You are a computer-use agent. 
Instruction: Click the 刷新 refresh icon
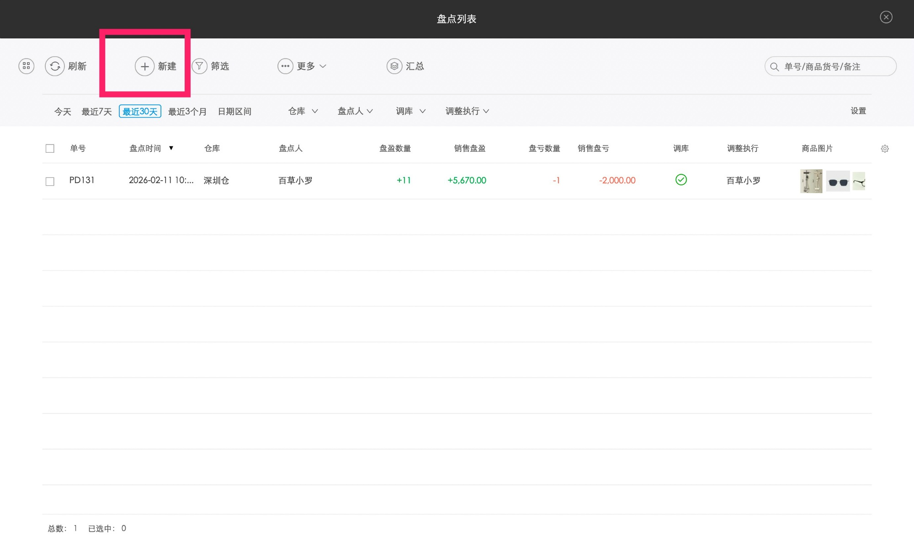pyautogui.click(x=55, y=66)
